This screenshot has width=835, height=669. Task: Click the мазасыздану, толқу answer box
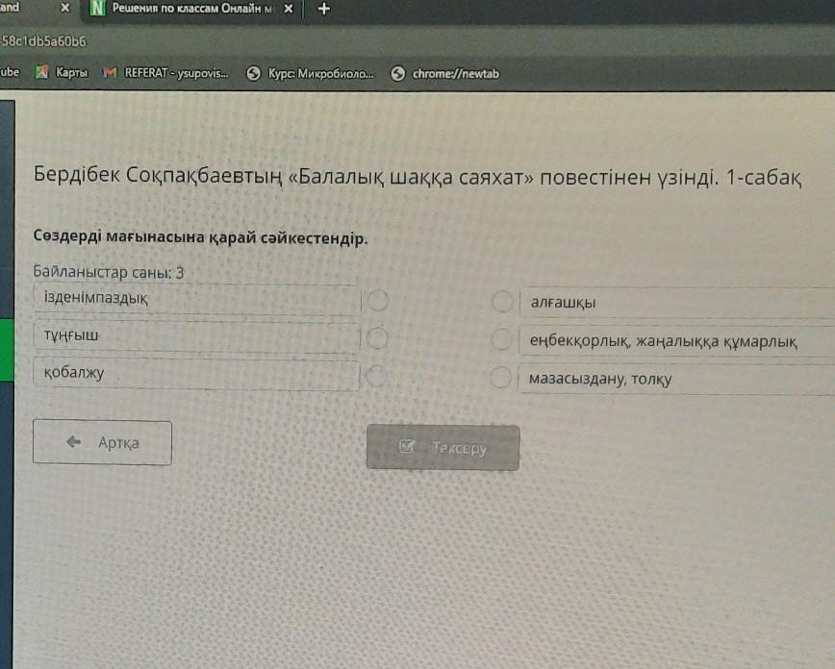(676, 379)
